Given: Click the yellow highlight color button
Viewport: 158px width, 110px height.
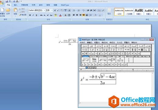Looking at the screenshot, I should tap(56, 15).
